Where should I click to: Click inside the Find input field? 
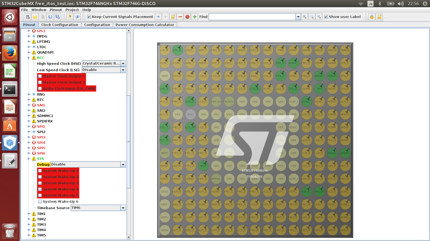252,17
